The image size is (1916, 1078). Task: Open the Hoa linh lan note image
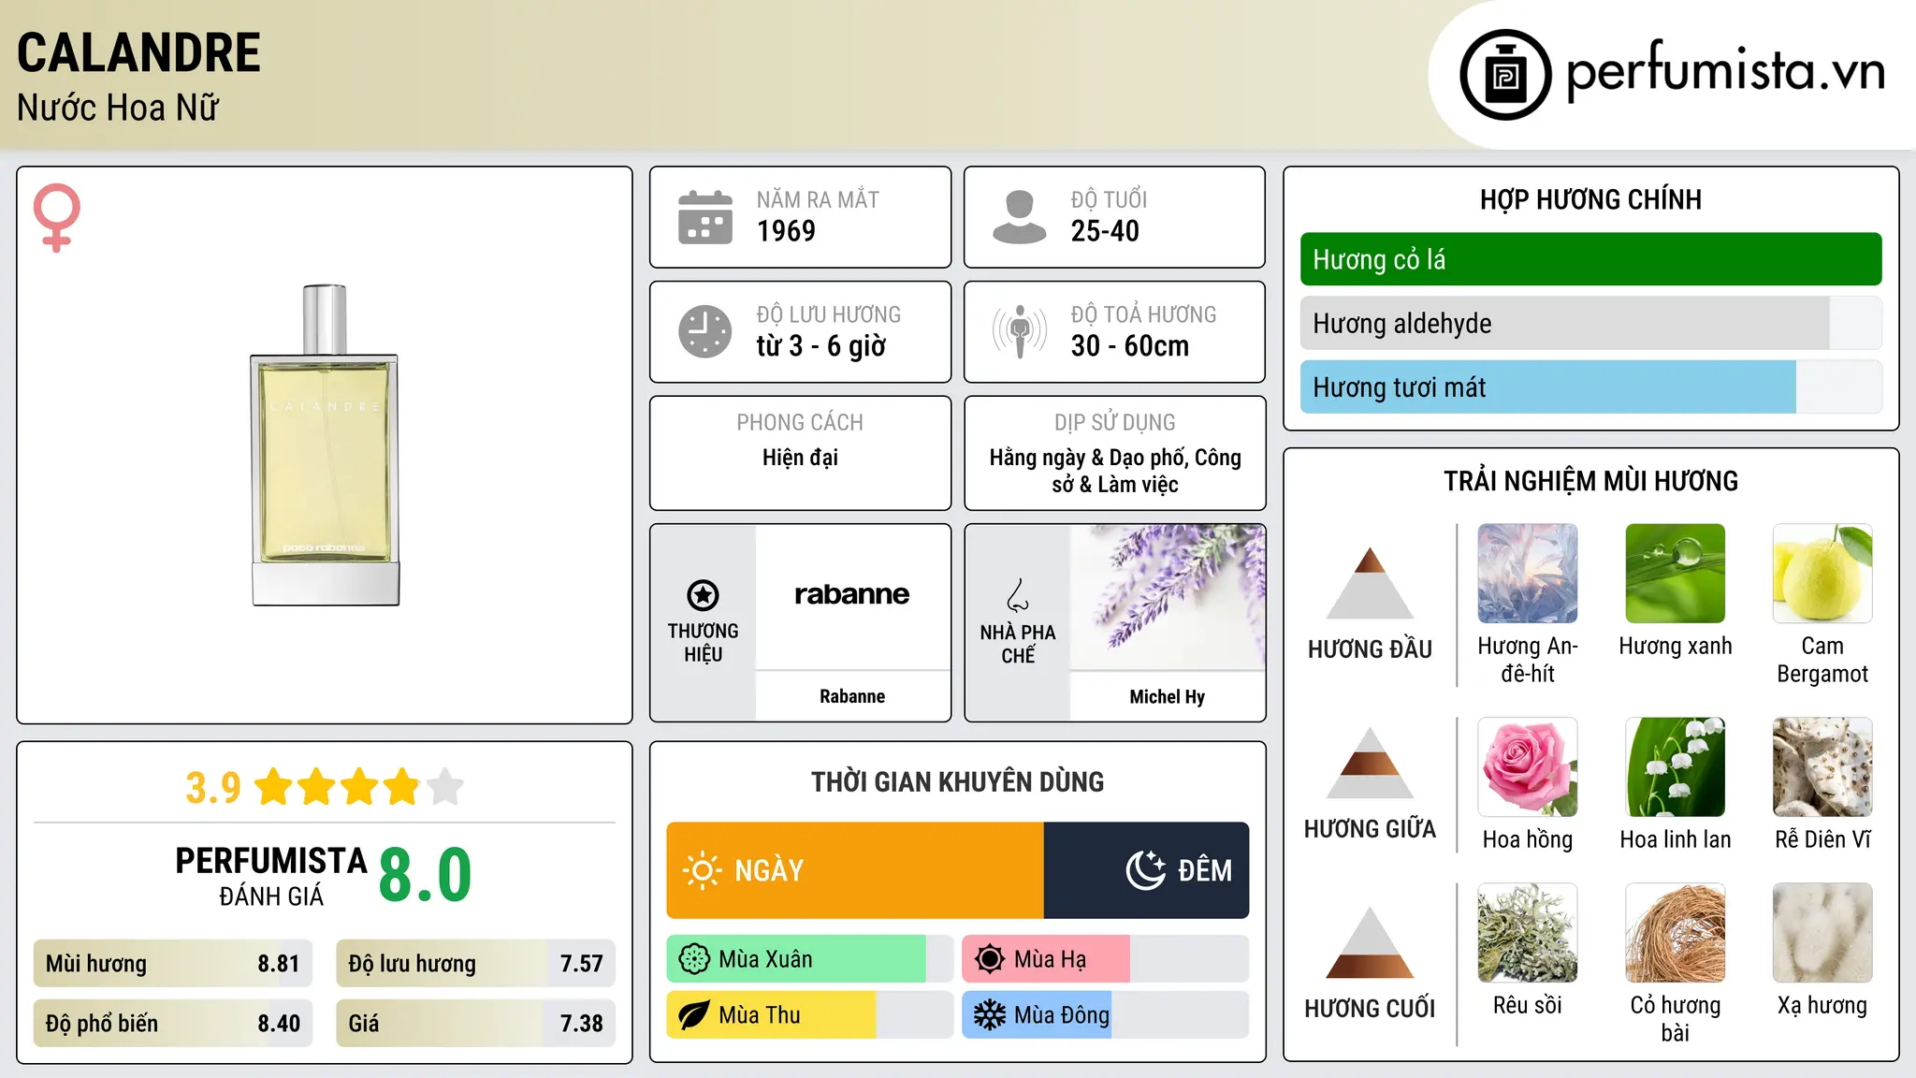tap(1676, 767)
